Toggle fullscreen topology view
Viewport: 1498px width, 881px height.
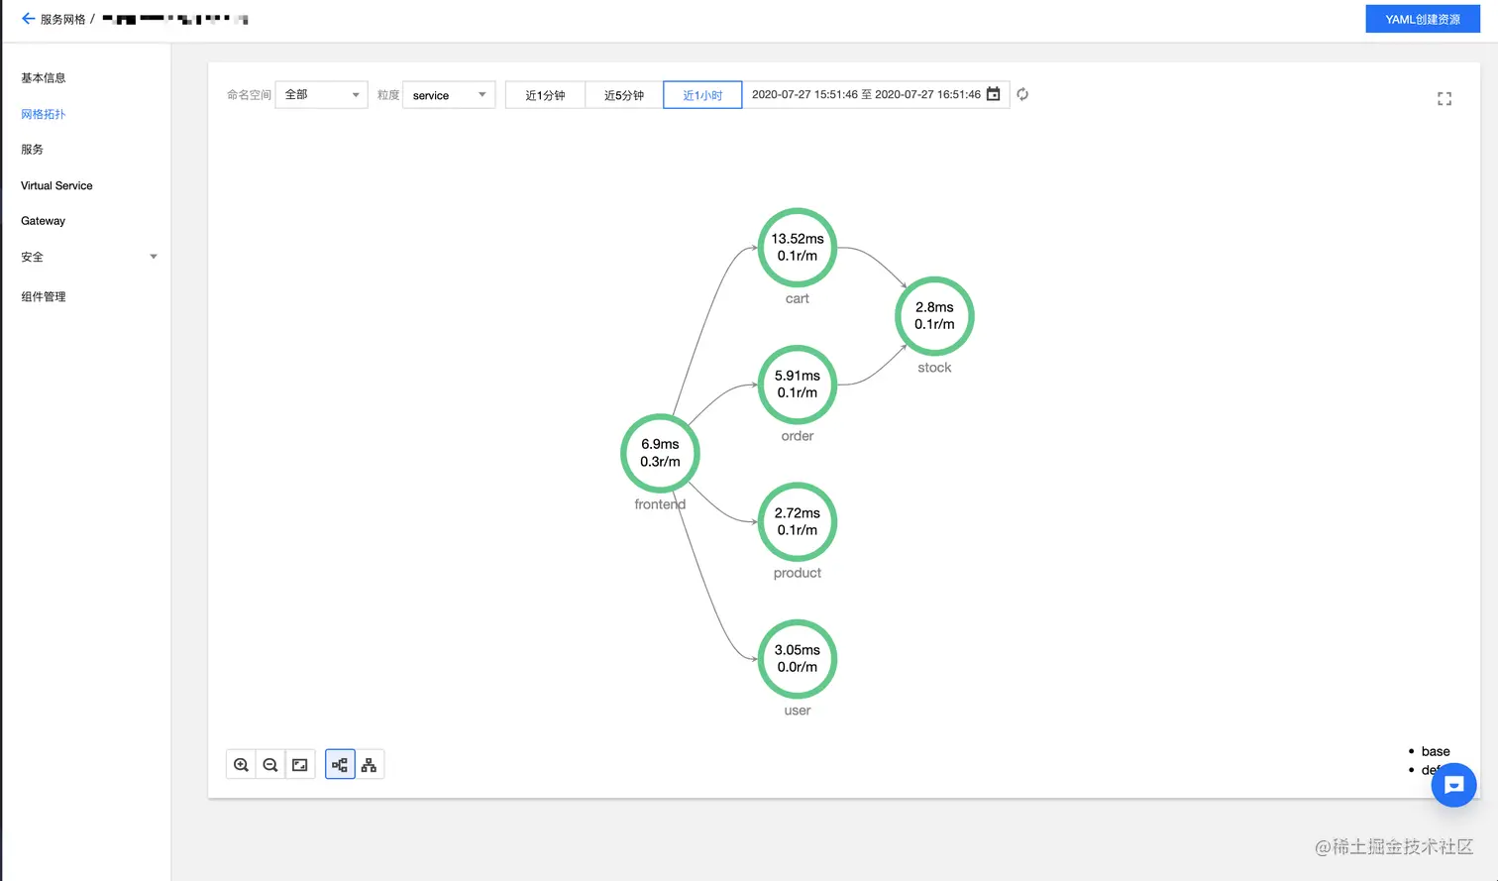[1444, 99]
